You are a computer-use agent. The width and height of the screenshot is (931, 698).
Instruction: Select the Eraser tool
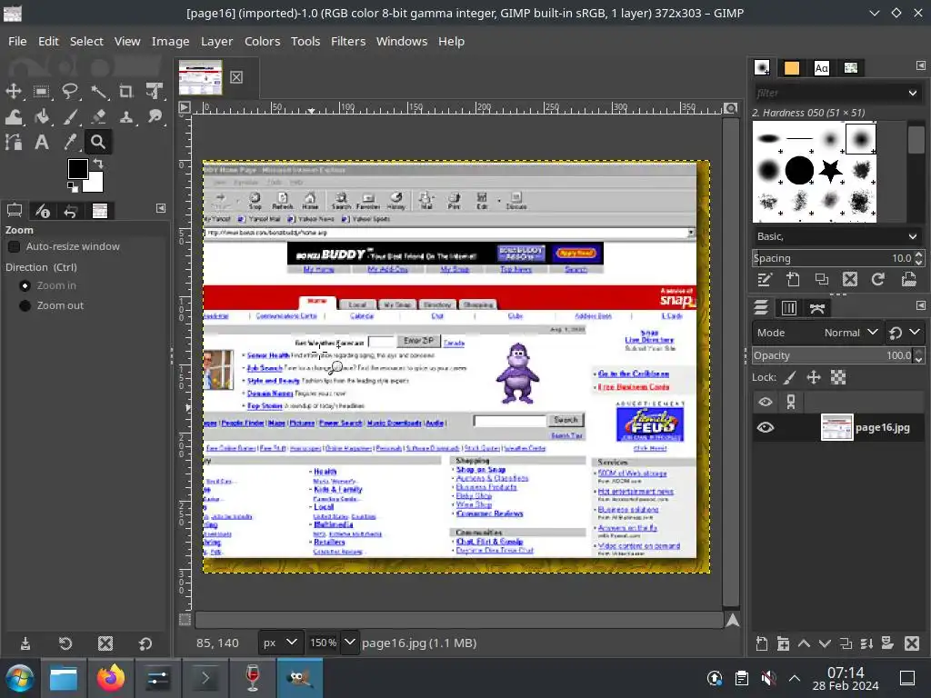98,116
